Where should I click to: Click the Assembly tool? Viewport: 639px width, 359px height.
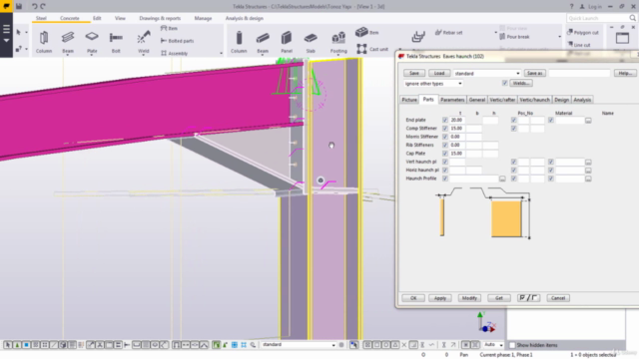[175, 53]
